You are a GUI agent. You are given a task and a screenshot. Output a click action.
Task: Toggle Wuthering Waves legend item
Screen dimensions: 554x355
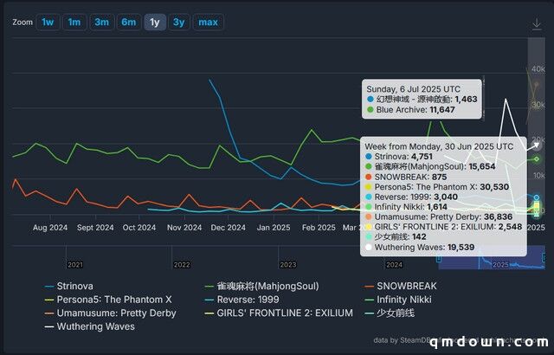coord(90,326)
